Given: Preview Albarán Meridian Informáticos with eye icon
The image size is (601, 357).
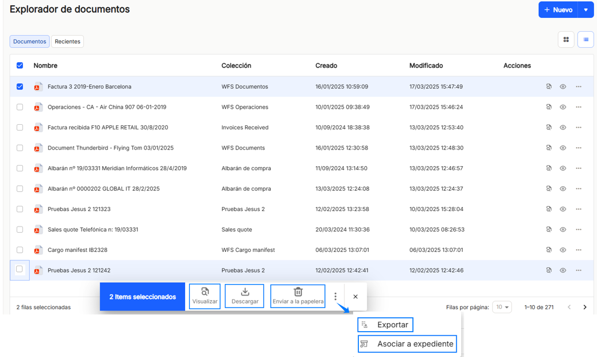Looking at the screenshot, I should click(x=562, y=168).
